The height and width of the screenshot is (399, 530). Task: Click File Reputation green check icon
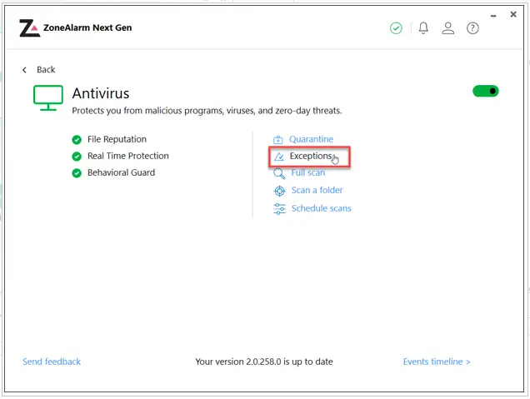coord(77,140)
